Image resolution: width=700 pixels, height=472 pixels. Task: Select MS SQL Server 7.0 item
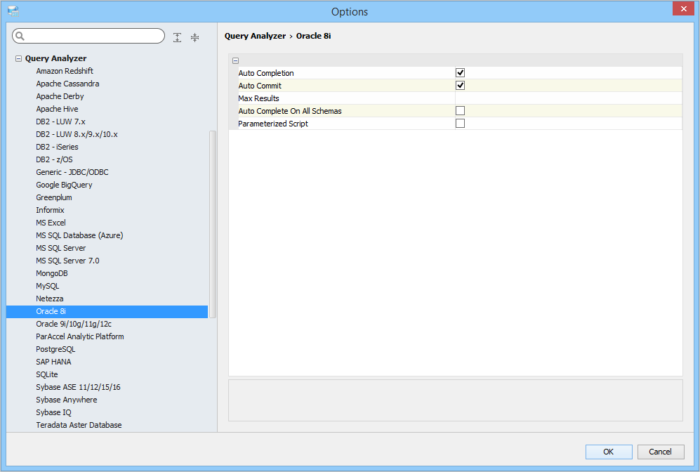pos(67,261)
